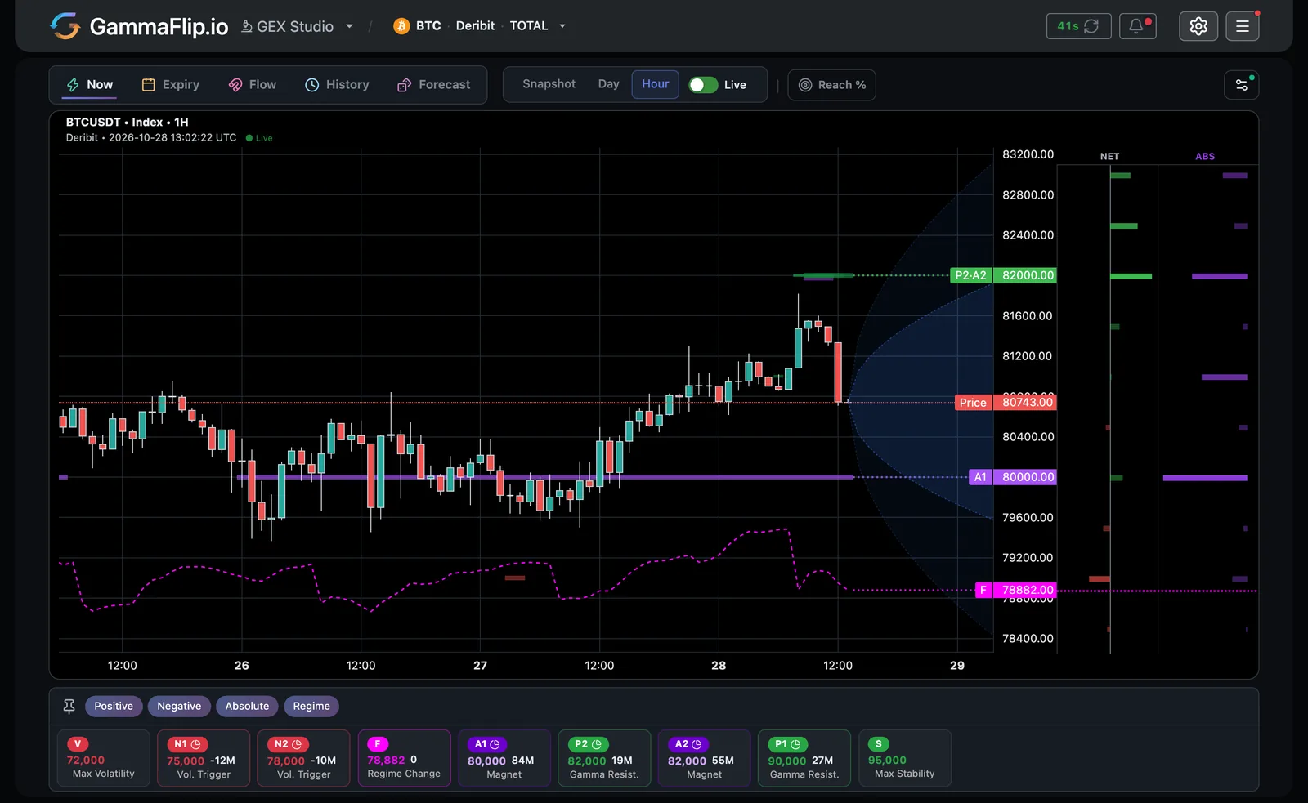Toggle the Absolute levels filter
The height and width of the screenshot is (803, 1308).
coord(247,706)
